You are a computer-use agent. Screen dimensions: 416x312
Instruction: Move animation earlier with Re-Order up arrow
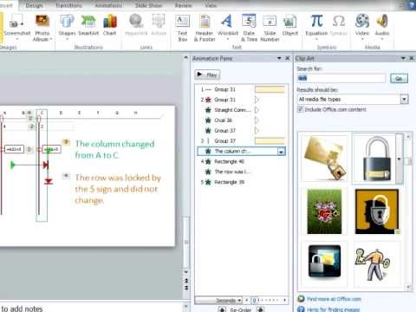[x=222, y=309]
